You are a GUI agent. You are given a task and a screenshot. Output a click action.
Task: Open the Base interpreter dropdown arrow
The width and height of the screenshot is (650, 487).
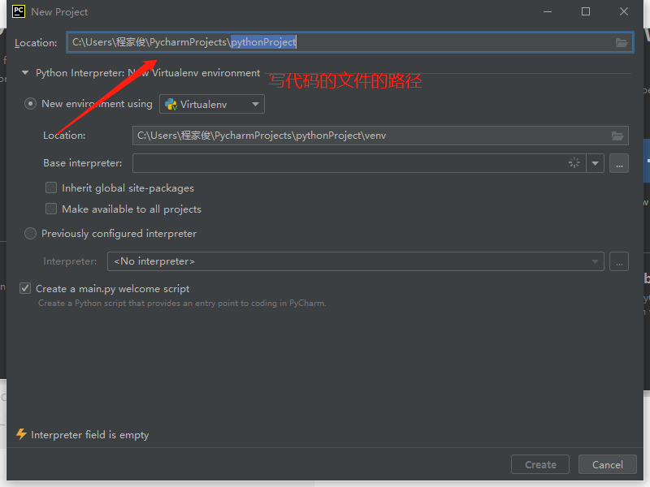coord(595,164)
